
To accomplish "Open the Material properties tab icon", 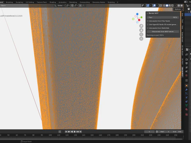I will pyautogui.click(x=187, y=109).
